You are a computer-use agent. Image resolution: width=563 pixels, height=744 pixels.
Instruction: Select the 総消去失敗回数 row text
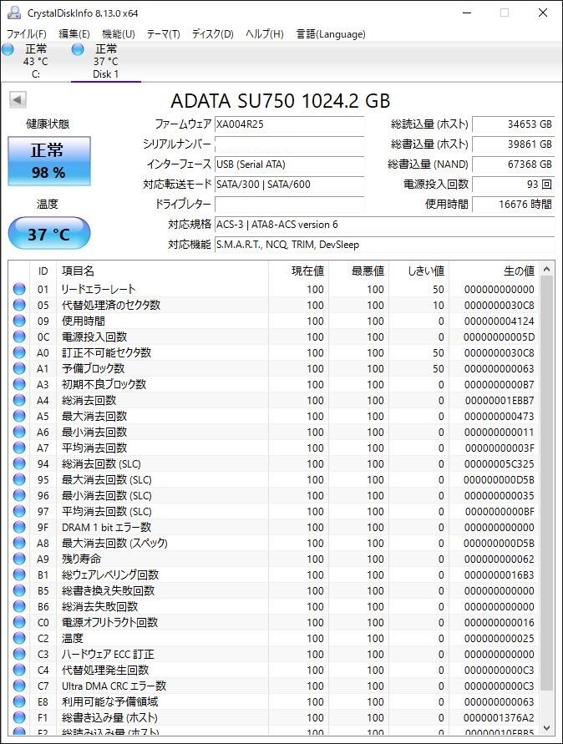(99, 606)
